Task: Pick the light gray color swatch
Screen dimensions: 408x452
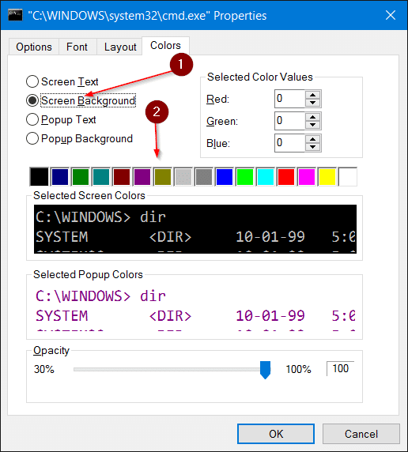Action: click(183, 177)
